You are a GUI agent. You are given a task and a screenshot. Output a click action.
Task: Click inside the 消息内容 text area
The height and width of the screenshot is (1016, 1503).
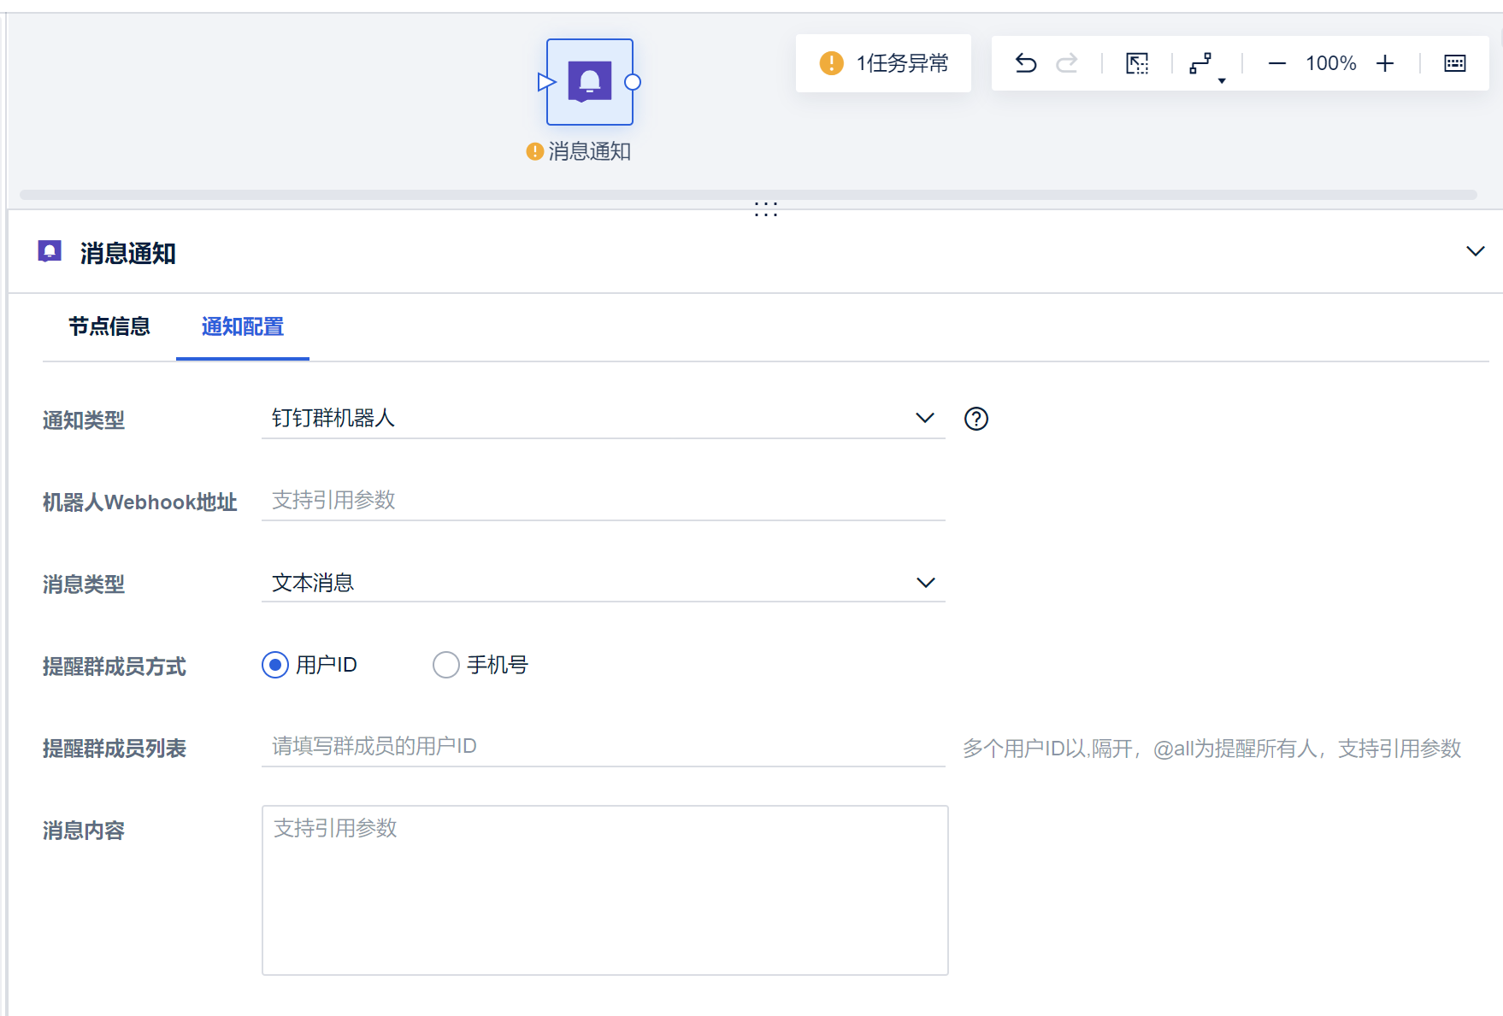[604, 890]
